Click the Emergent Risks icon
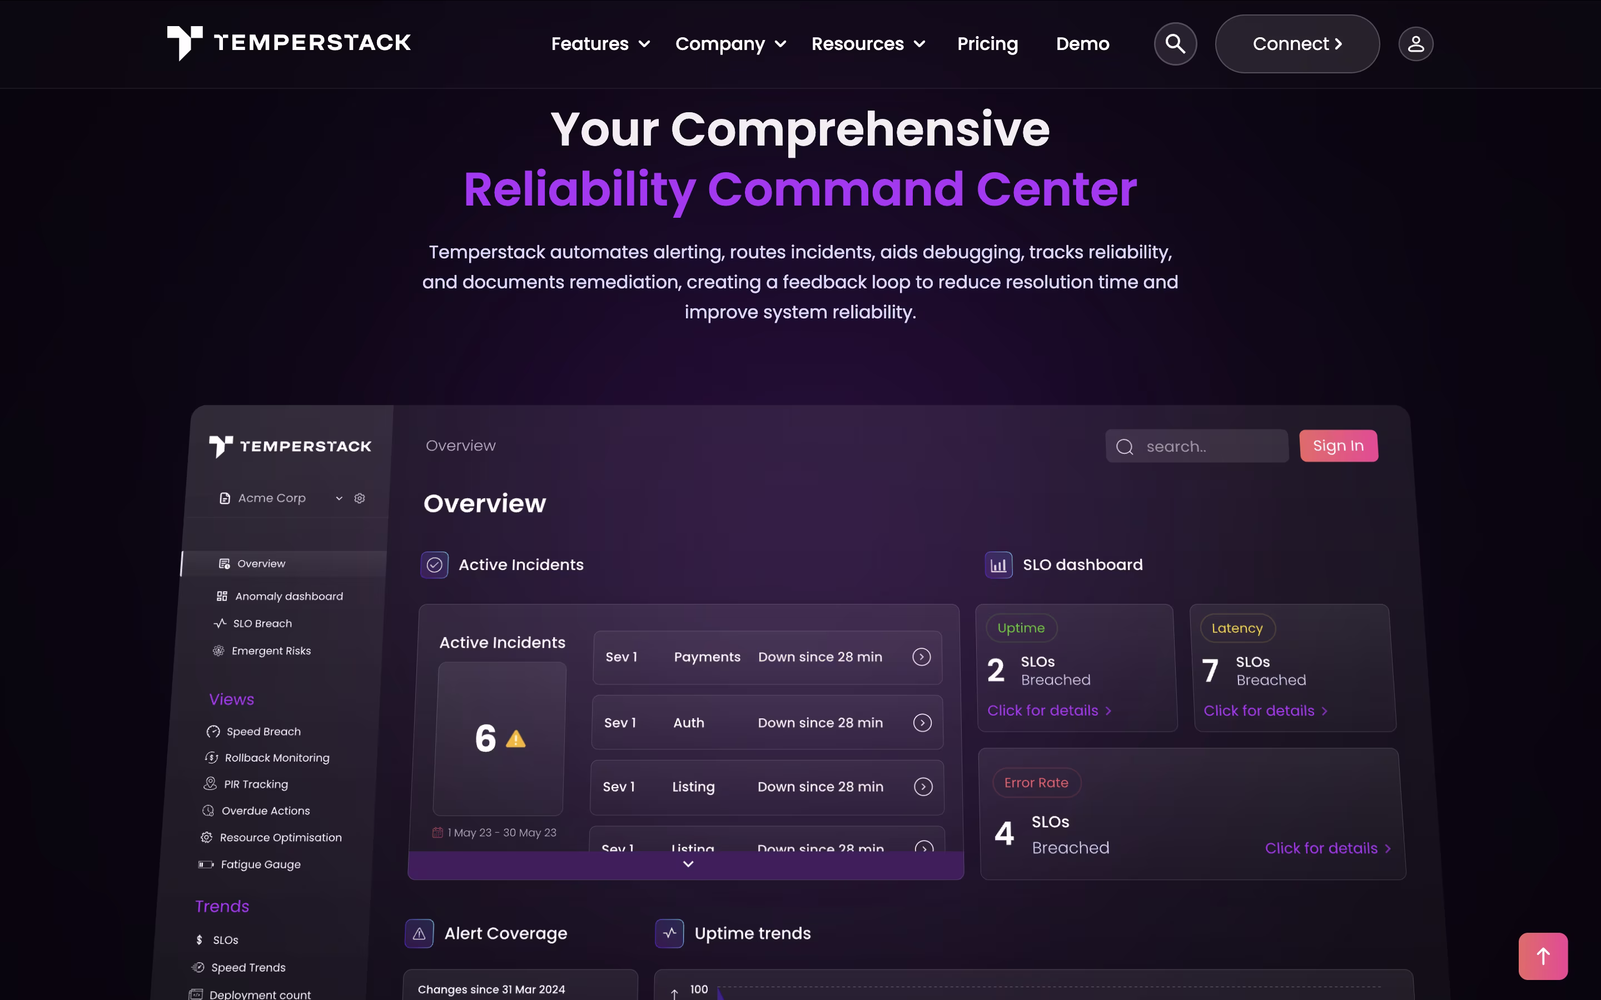Viewport: 1601px width, 1000px height. (x=218, y=651)
